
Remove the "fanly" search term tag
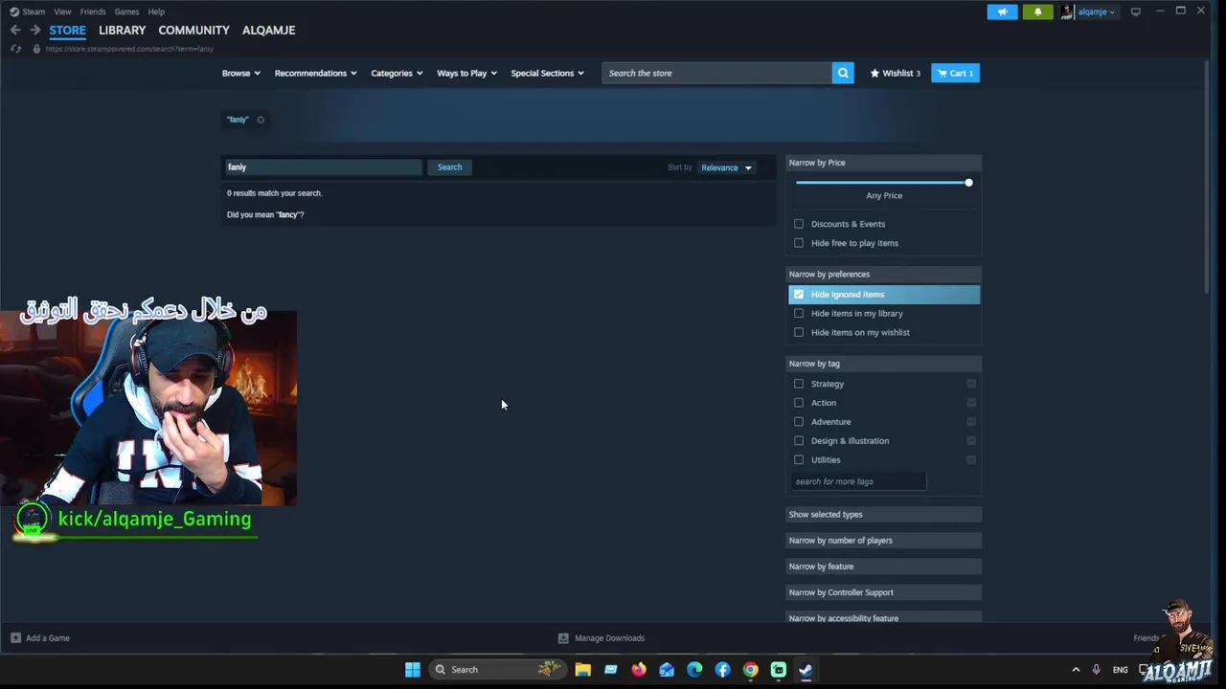point(261,120)
